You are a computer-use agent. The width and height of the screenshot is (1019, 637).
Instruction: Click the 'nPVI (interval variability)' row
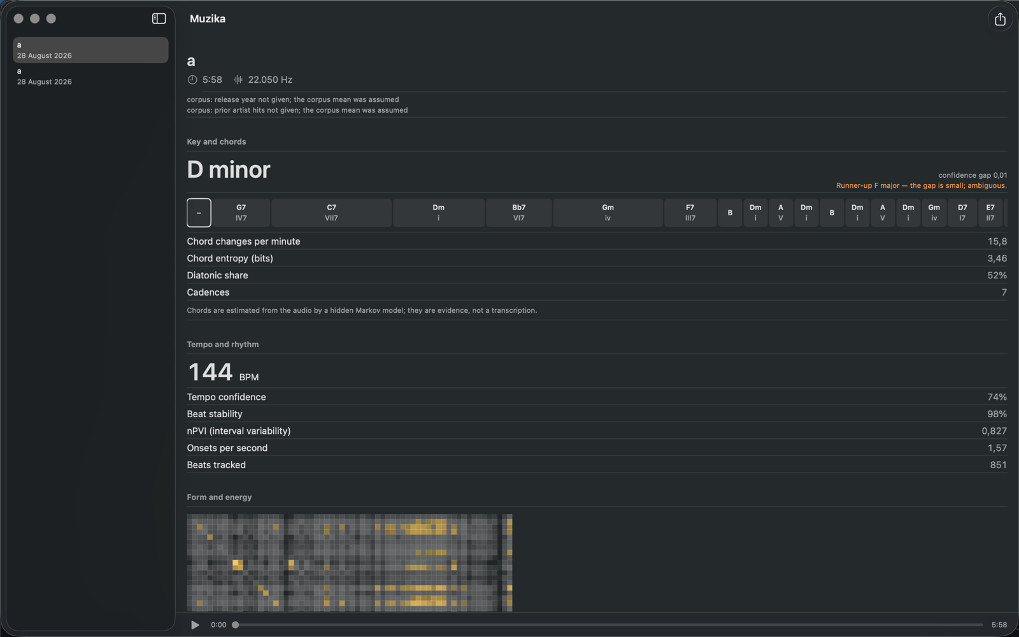[x=597, y=431]
